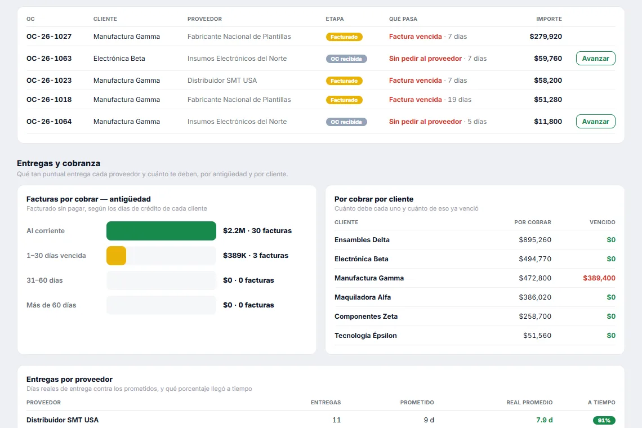Select order number OC-26-1063
Image resolution: width=642 pixels, height=428 pixels.
click(49, 59)
